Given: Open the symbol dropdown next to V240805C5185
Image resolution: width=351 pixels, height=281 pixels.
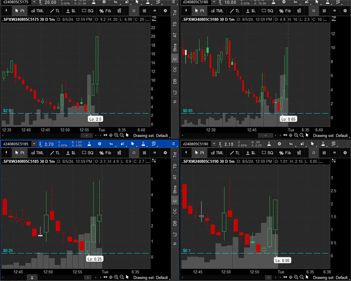Looking at the screenshot, I should click(34, 144).
